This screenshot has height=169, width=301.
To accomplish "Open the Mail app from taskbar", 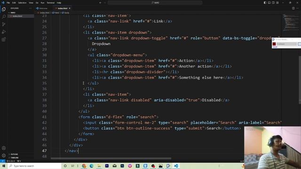I will (x=115, y=166).
